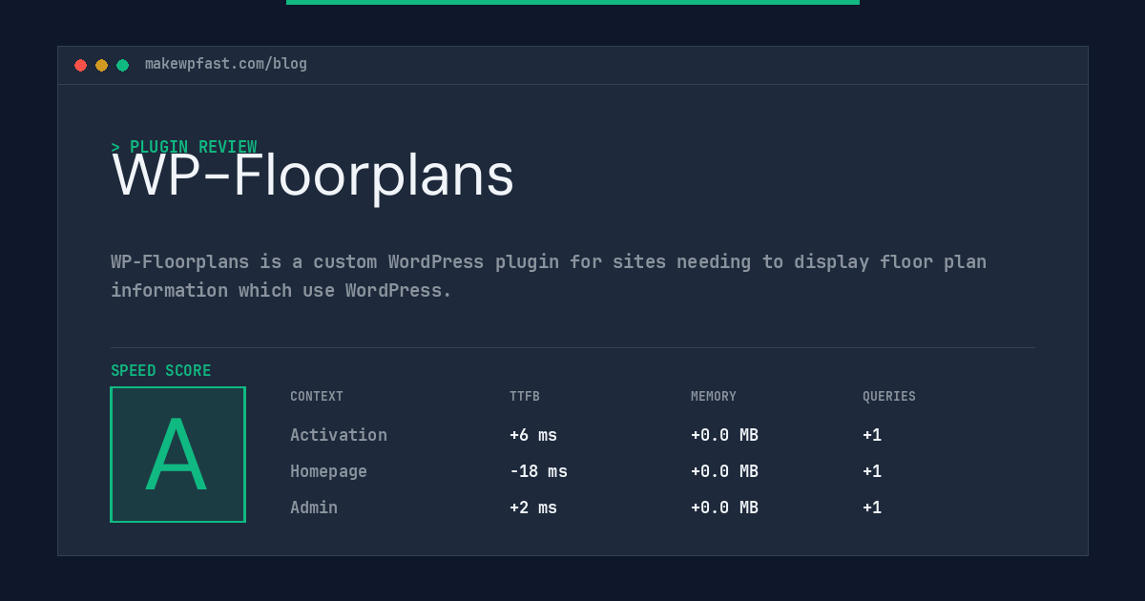
Task: Click the Homepage queries '+1' value
Action: point(872,471)
